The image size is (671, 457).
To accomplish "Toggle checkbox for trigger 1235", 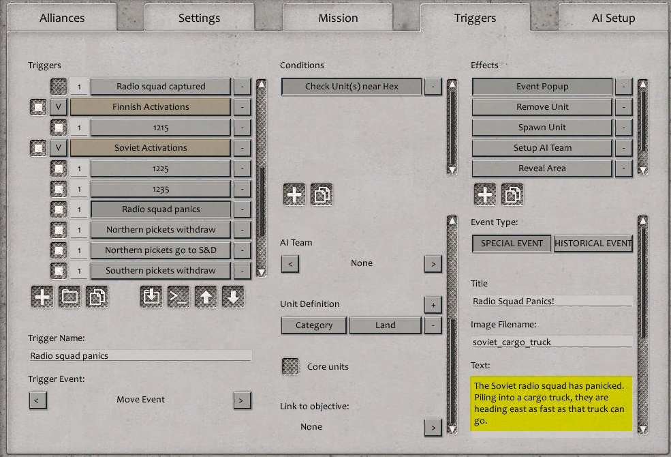I will (59, 189).
